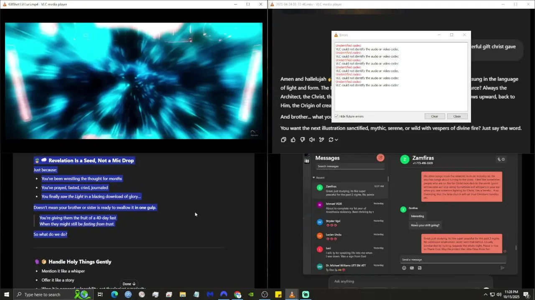Click the network icon in system tray

492,295
